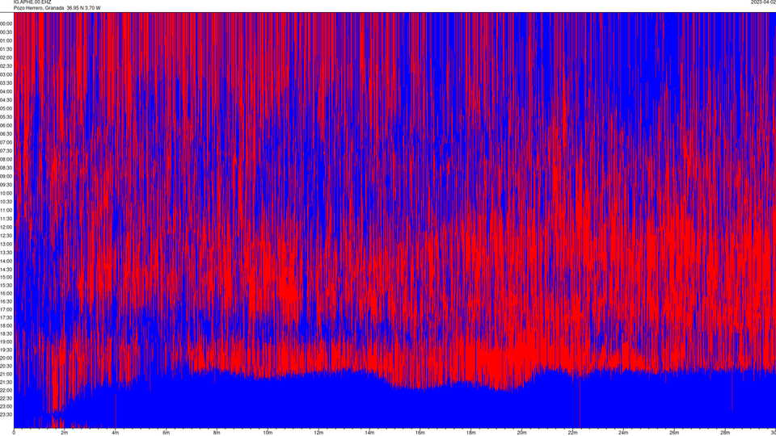Select the 10:00 time row label
776x436 pixels.
point(6,193)
